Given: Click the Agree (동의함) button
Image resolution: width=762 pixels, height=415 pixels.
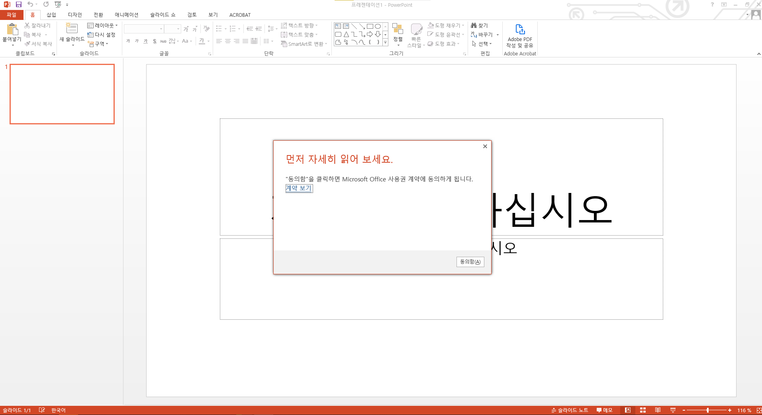Looking at the screenshot, I should pos(470,262).
